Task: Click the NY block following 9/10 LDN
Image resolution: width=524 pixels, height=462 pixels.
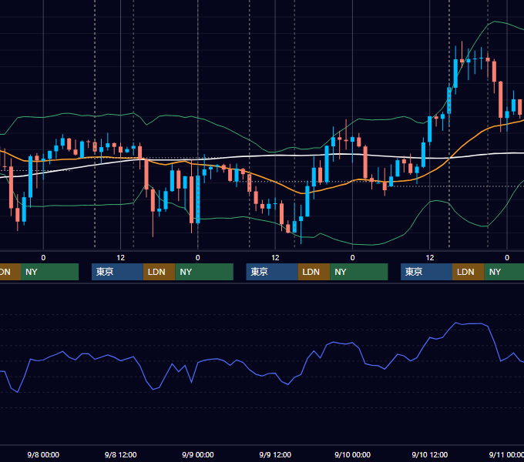Action: pos(504,272)
